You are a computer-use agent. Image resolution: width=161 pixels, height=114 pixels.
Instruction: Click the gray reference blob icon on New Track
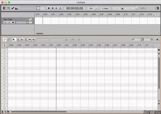pyautogui.click(x=27, y=19)
